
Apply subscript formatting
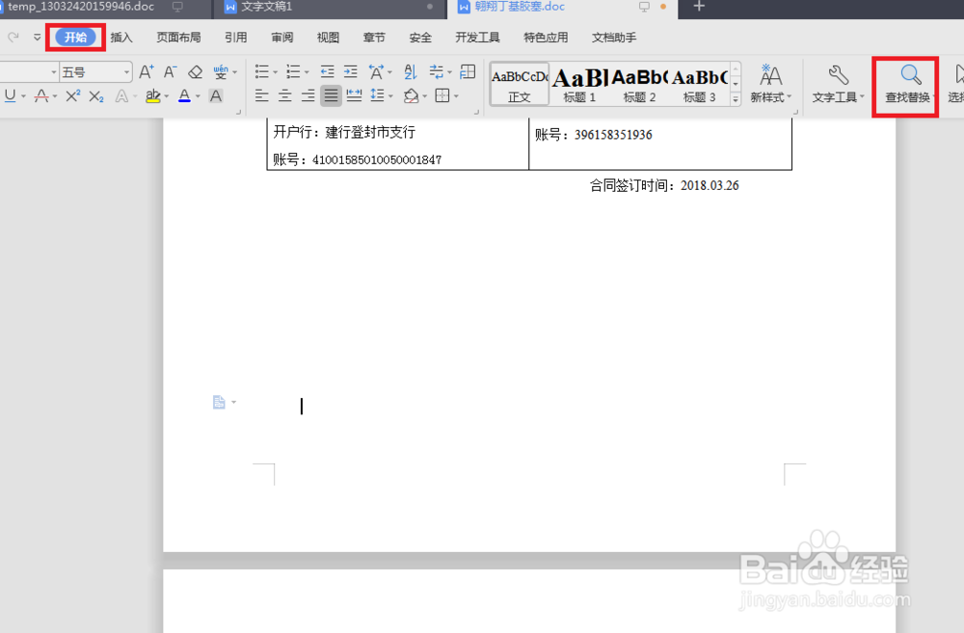[x=96, y=96]
